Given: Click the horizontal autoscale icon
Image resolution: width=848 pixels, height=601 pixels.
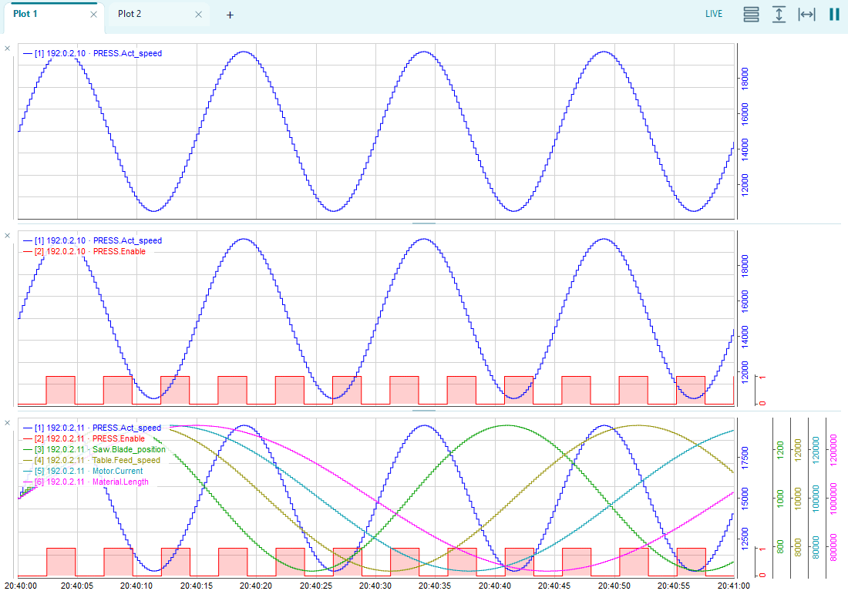Looking at the screenshot, I should [x=807, y=15].
